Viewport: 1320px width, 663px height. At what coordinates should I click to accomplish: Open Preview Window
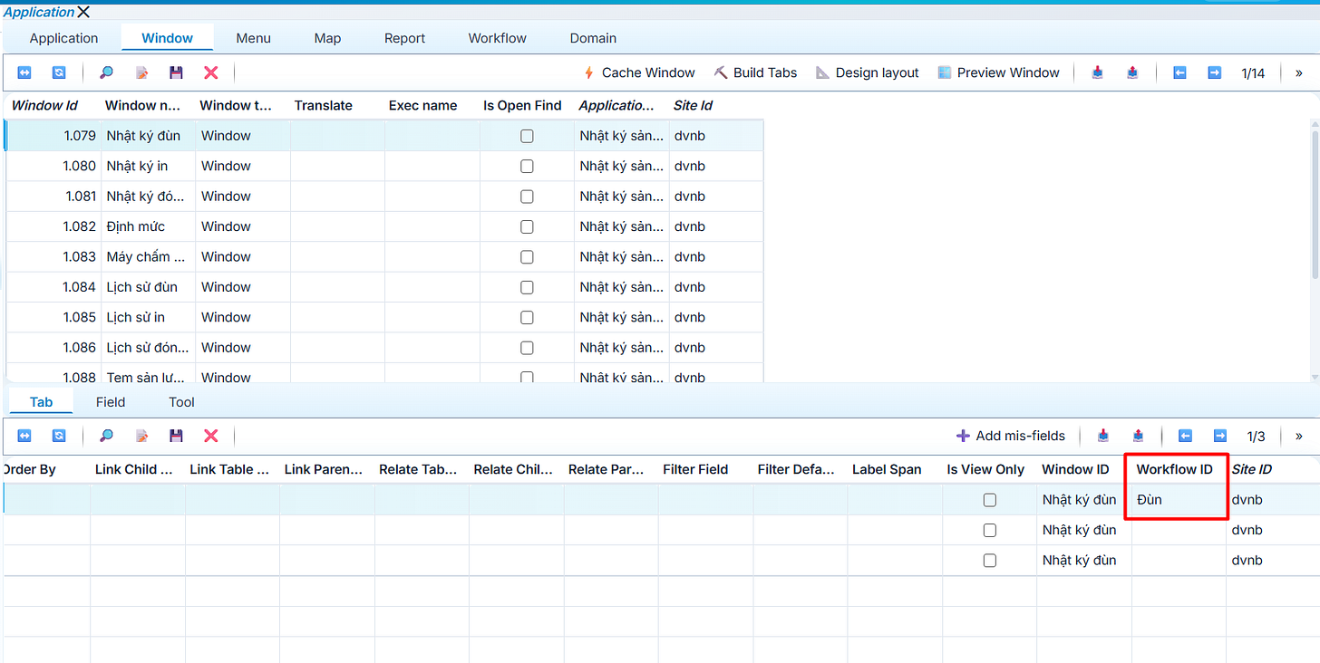point(998,72)
